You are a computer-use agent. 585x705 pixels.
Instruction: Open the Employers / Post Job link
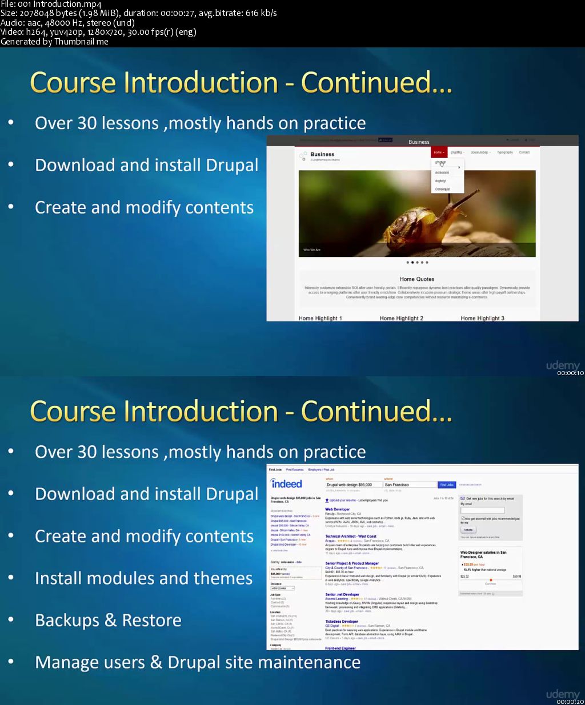click(x=322, y=470)
